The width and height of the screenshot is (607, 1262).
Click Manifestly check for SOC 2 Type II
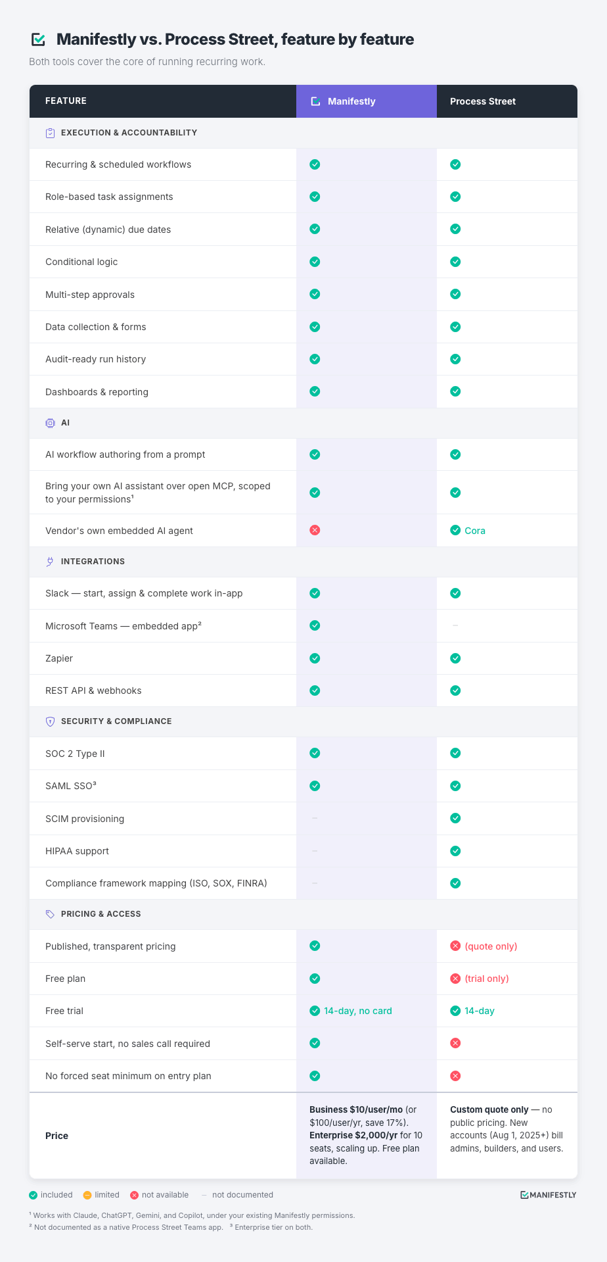click(315, 753)
